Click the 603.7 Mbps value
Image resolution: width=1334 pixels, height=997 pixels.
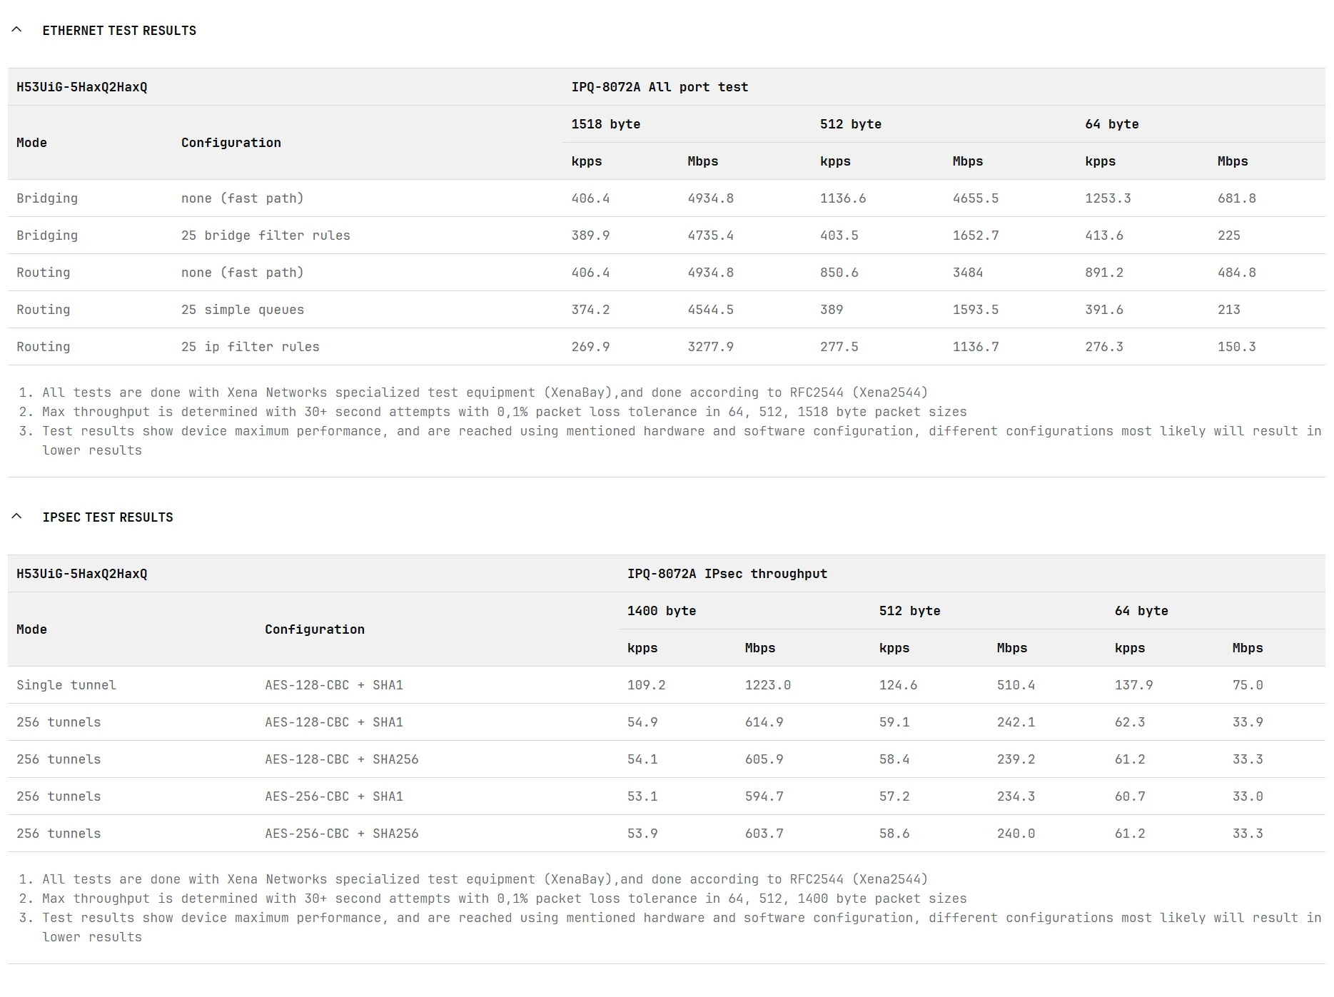pos(764,834)
